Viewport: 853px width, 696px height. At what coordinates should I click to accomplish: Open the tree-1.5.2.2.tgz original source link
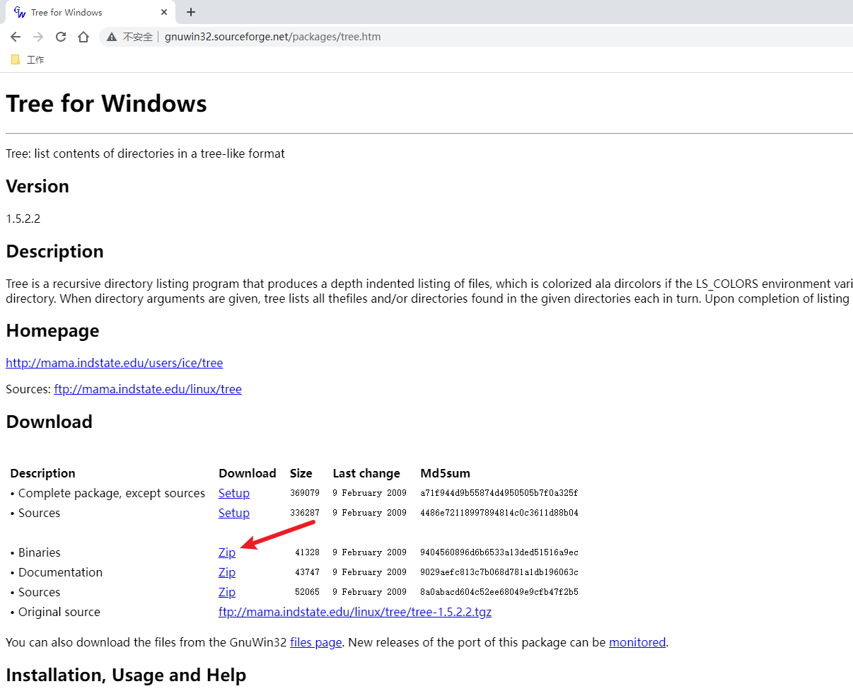click(x=354, y=611)
